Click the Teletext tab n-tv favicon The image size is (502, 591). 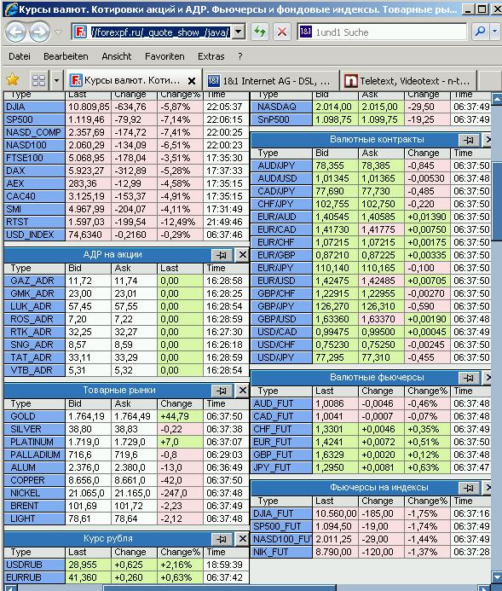(350, 81)
